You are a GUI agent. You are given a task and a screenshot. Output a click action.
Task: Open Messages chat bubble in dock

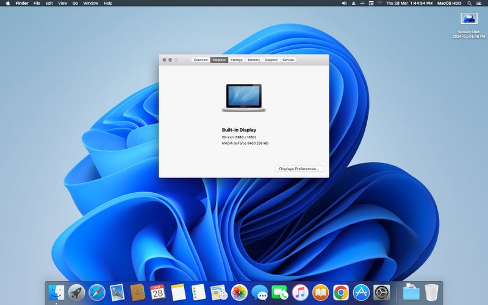point(260,293)
